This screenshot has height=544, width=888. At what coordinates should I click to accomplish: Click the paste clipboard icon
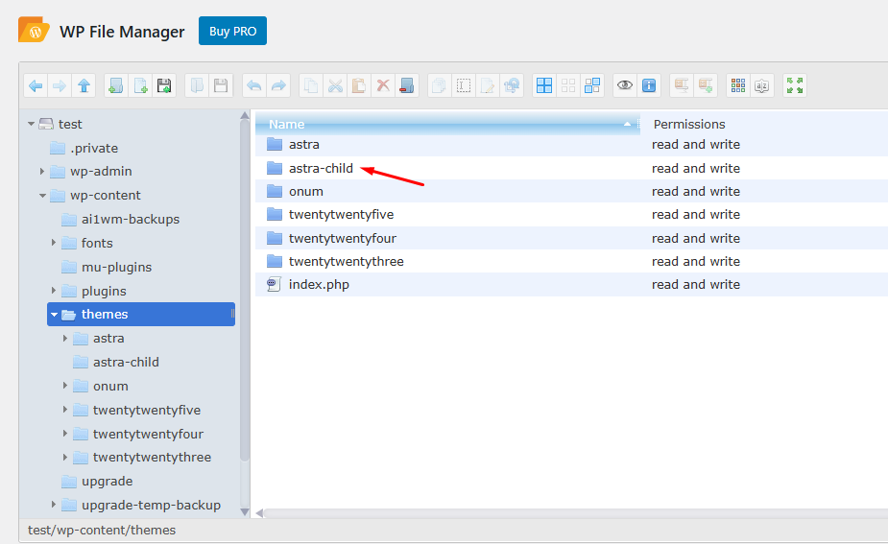tap(359, 86)
